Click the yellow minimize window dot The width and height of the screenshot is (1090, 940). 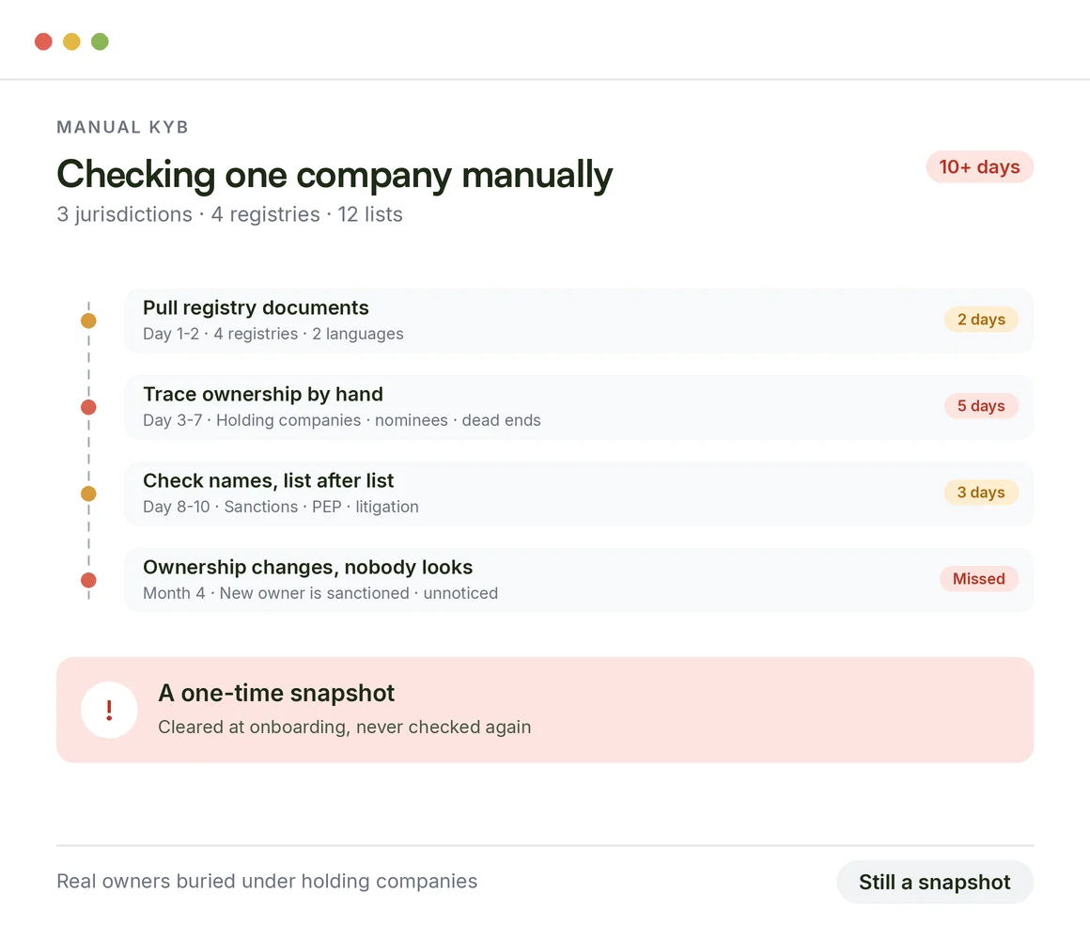click(x=71, y=41)
